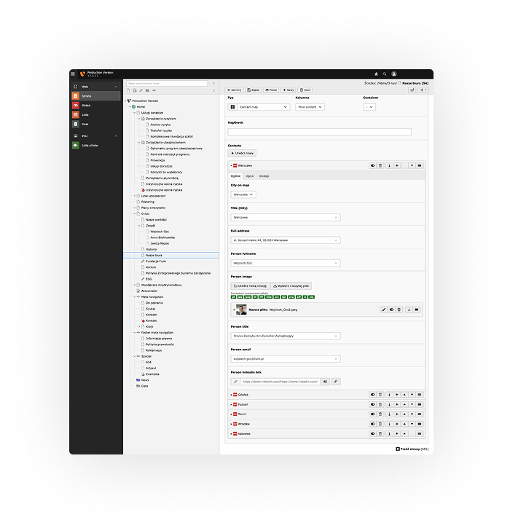
Task: Open the Kosz recycler module
Action: click(85, 124)
